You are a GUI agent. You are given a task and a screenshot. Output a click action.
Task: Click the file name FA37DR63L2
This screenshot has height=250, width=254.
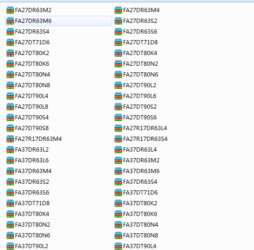[x=32, y=150]
